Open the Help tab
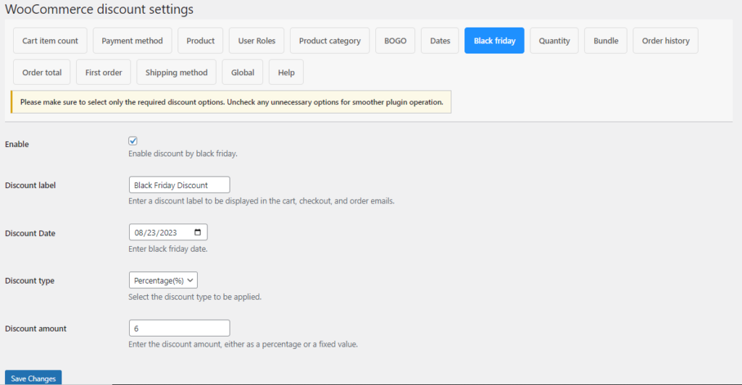The image size is (742, 385). [x=286, y=72]
